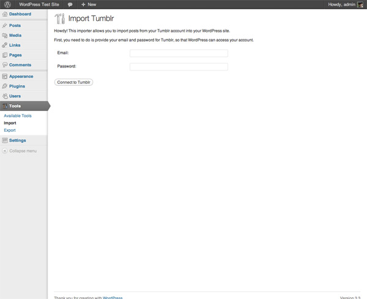Click the Import Tumblr heading text
This screenshot has height=299, width=367.
tap(91, 18)
